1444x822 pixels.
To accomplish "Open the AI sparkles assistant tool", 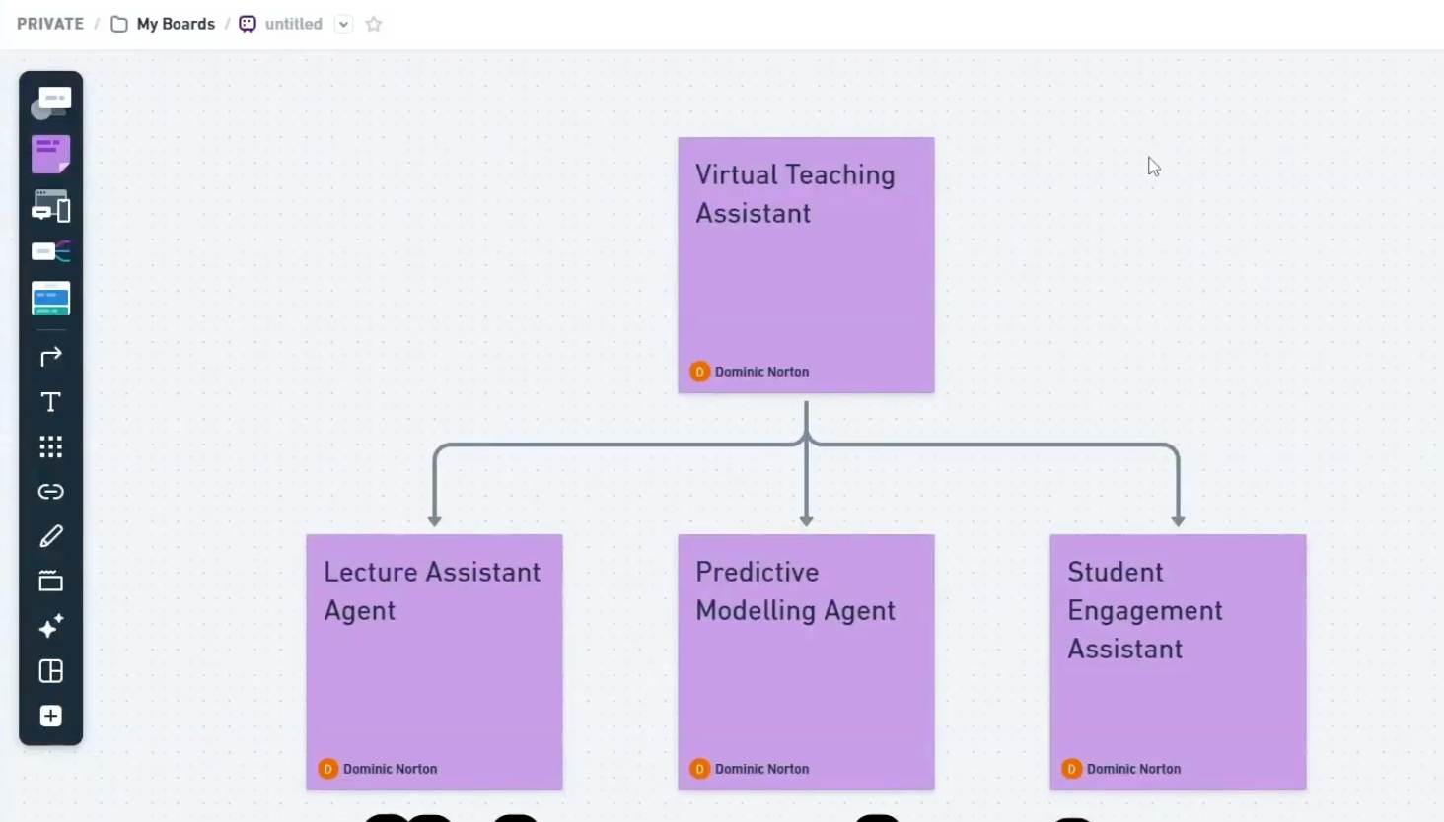I will (50, 626).
